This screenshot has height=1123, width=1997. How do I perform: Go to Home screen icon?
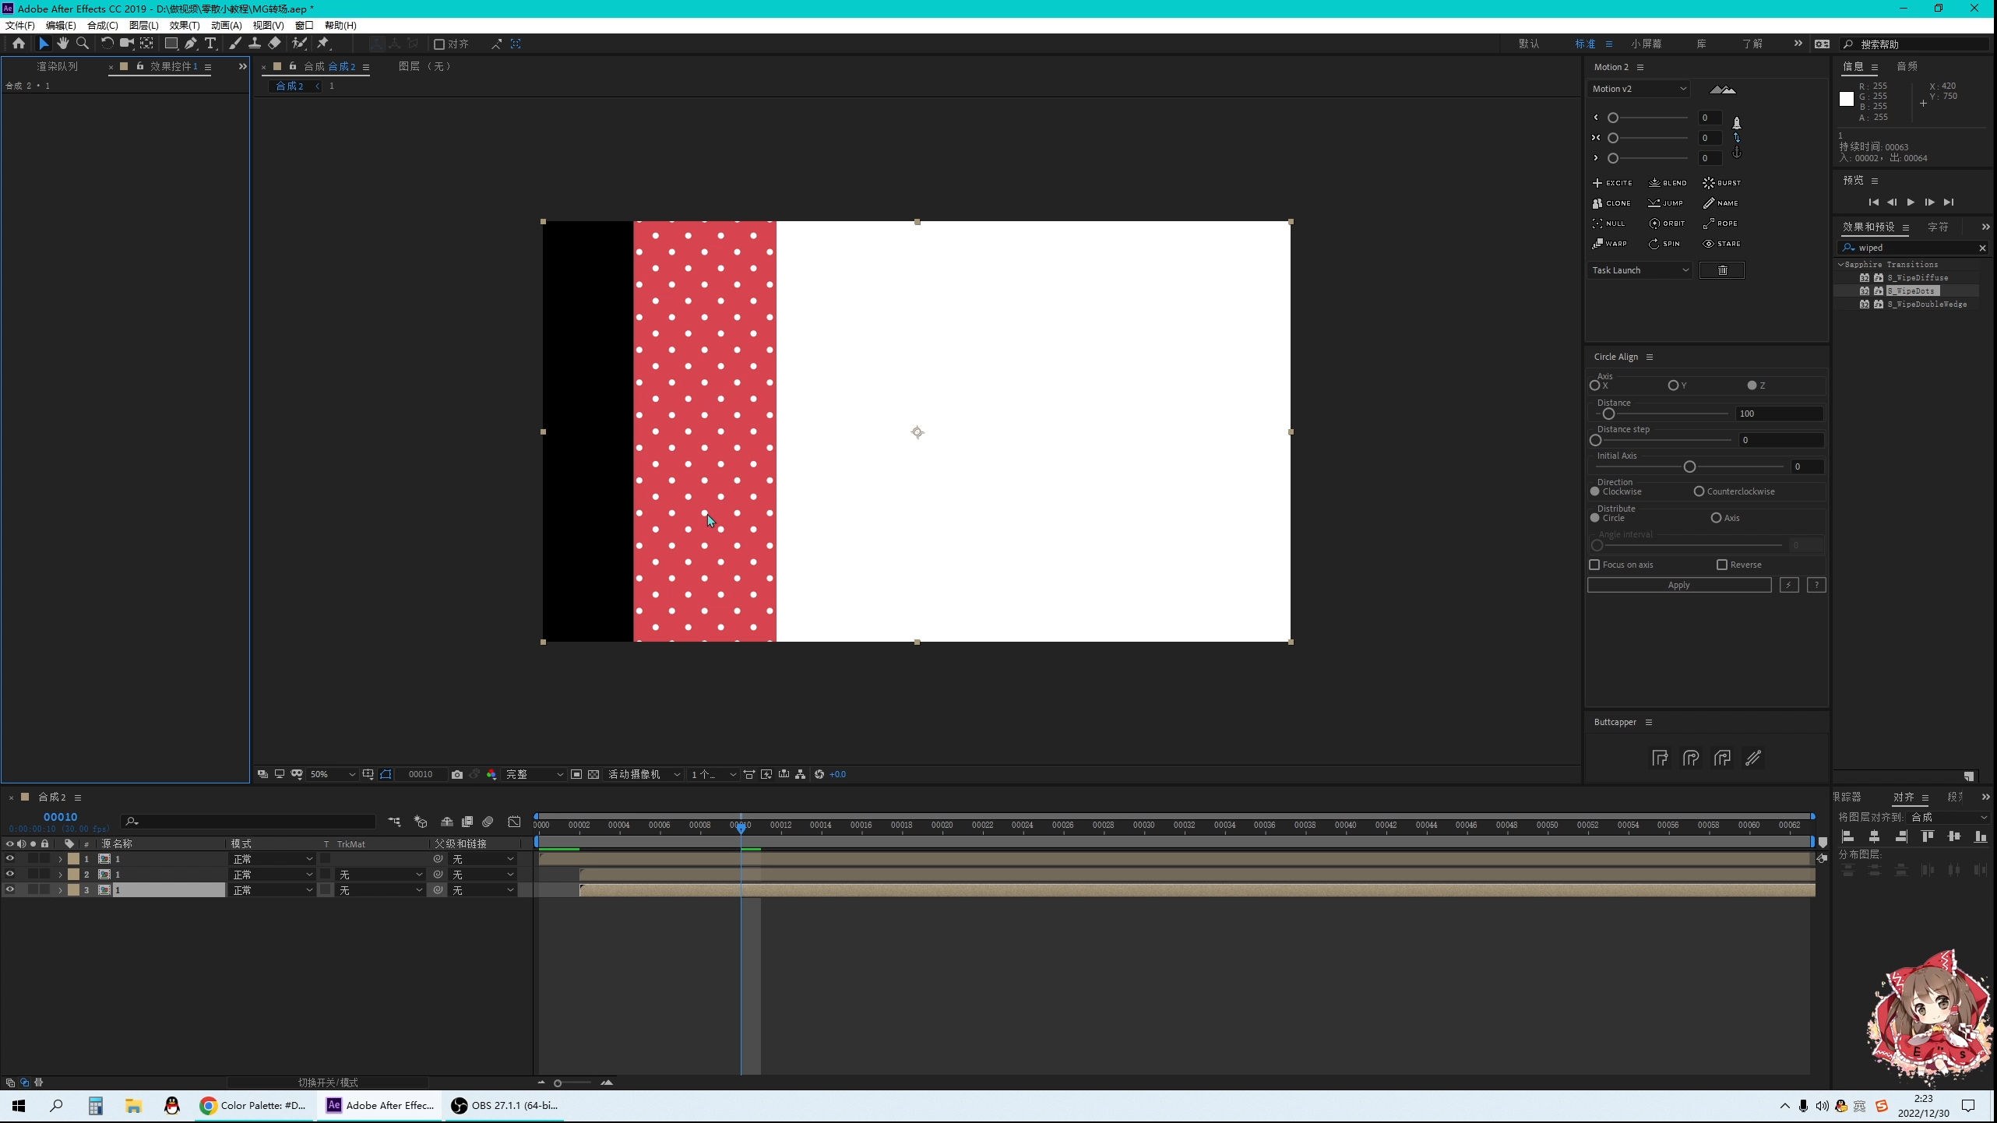pos(19,44)
